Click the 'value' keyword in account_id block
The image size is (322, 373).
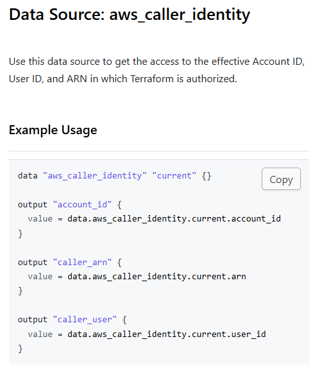(40, 219)
